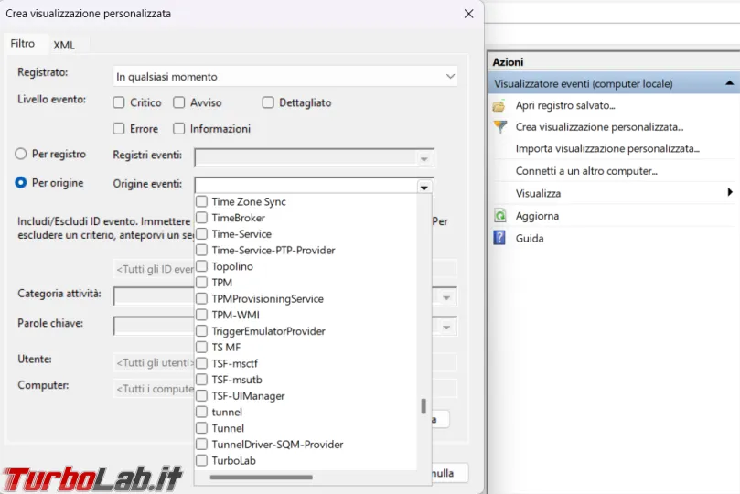Image resolution: width=740 pixels, height=494 pixels.
Task: Click Connetti a un altro computer
Action: click(x=586, y=171)
